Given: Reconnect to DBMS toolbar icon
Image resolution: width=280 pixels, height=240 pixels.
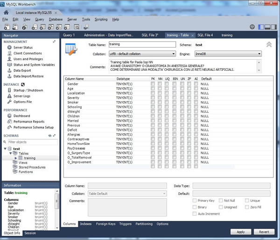Looking at the screenshot, I should click(x=86, y=27).
